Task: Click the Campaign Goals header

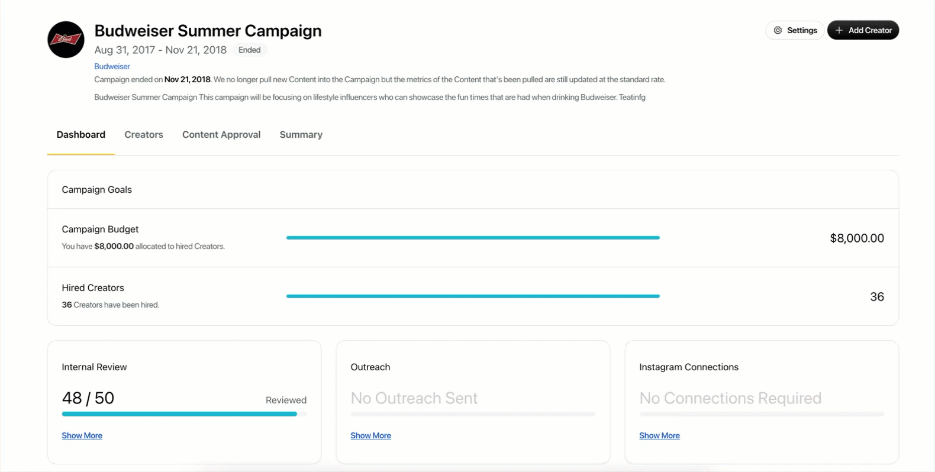Action: tap(96, 190)
